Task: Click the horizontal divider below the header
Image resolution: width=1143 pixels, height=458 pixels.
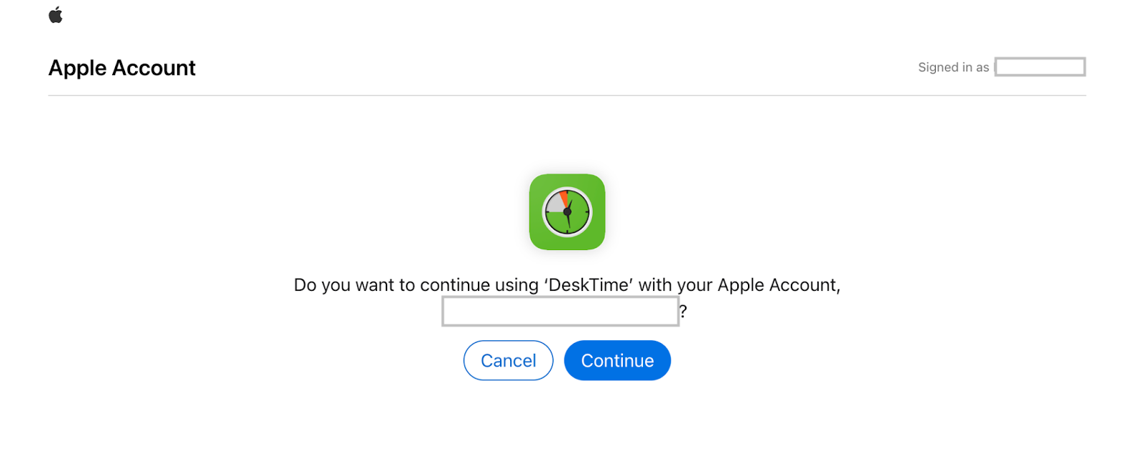Action: [x=567, y=95]
